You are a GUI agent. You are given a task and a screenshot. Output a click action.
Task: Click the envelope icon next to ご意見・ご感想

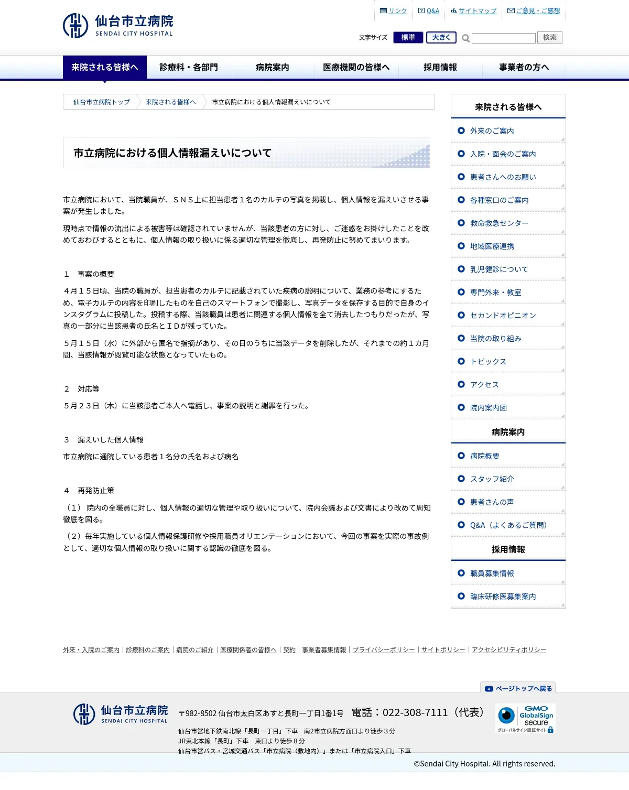coord(511,10)
